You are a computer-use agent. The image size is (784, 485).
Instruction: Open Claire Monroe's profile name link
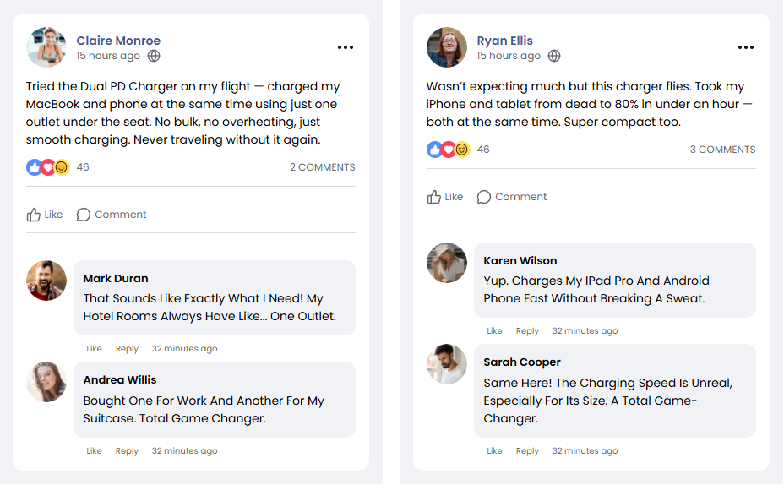[118, 41]
